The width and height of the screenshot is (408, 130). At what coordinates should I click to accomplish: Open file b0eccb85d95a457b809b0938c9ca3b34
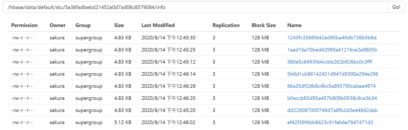[x=332, y=98]
